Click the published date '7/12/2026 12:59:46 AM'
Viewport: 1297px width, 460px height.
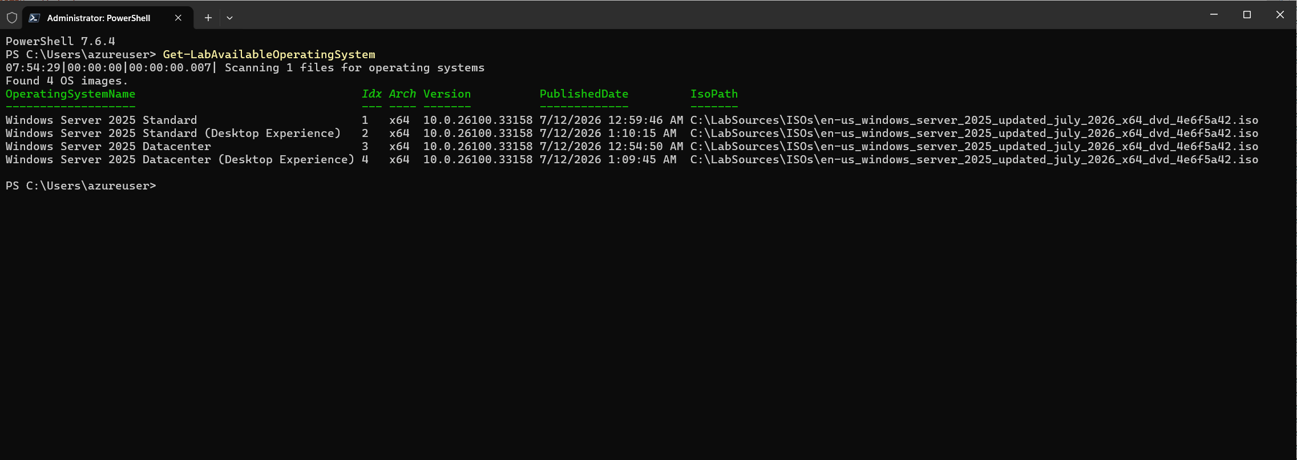(x=611, y=120)
